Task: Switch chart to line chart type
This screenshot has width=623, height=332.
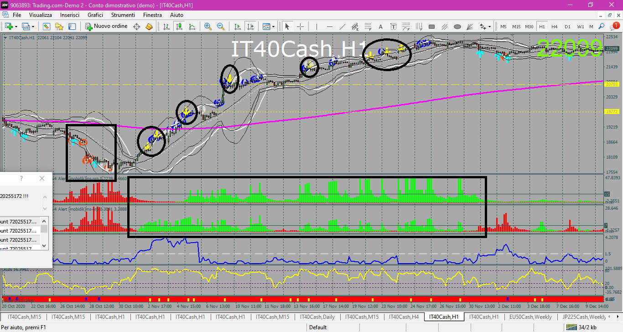Action: (x=192, y=26)
